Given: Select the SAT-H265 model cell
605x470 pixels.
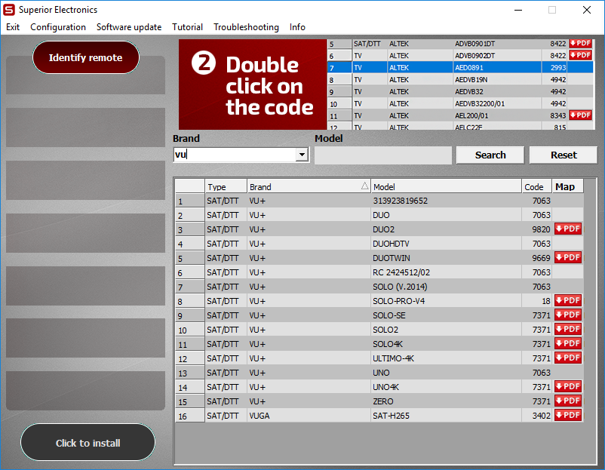Looking at the screenshot, I should pos(446,416).
